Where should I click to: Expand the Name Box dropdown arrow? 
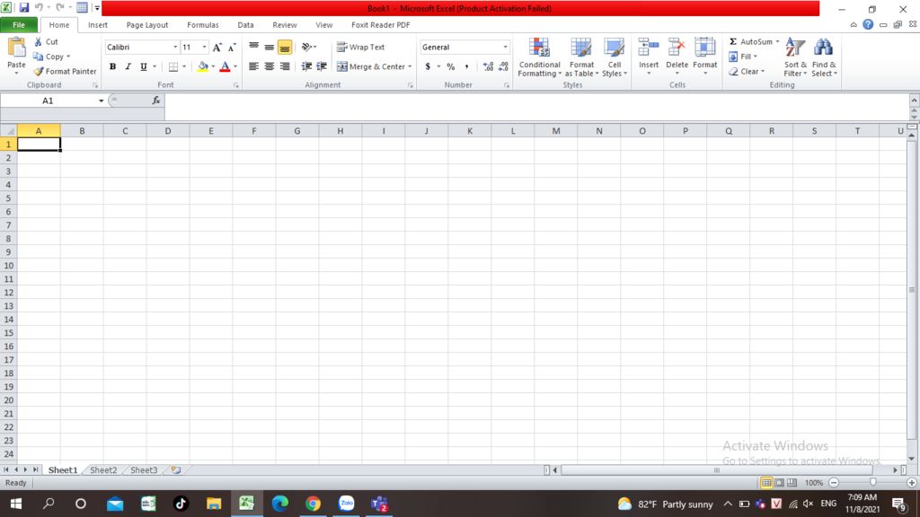click(x=101, y=101)
